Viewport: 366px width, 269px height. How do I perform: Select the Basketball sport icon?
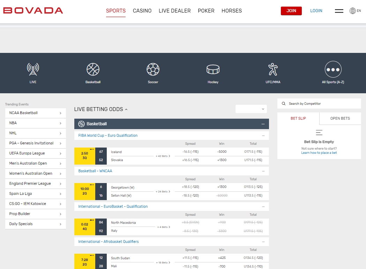93,69
